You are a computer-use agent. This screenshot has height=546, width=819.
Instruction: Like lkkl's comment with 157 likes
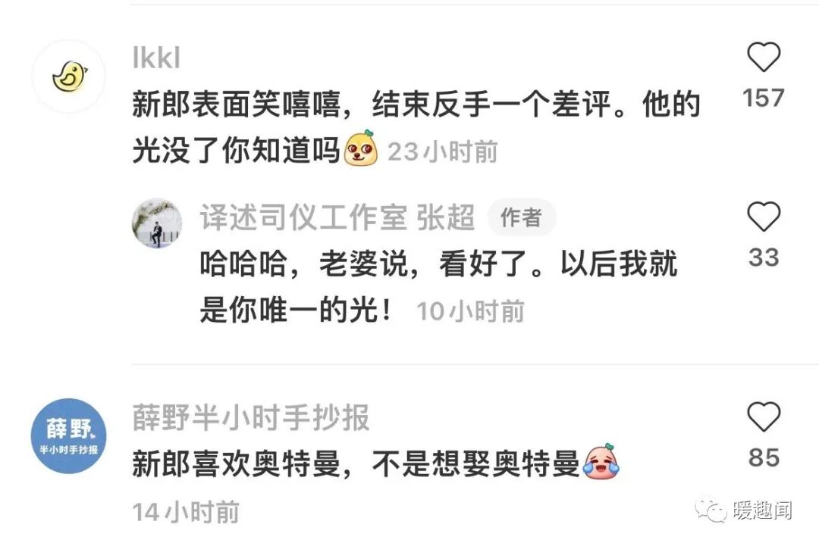click(x=764, y=56)
